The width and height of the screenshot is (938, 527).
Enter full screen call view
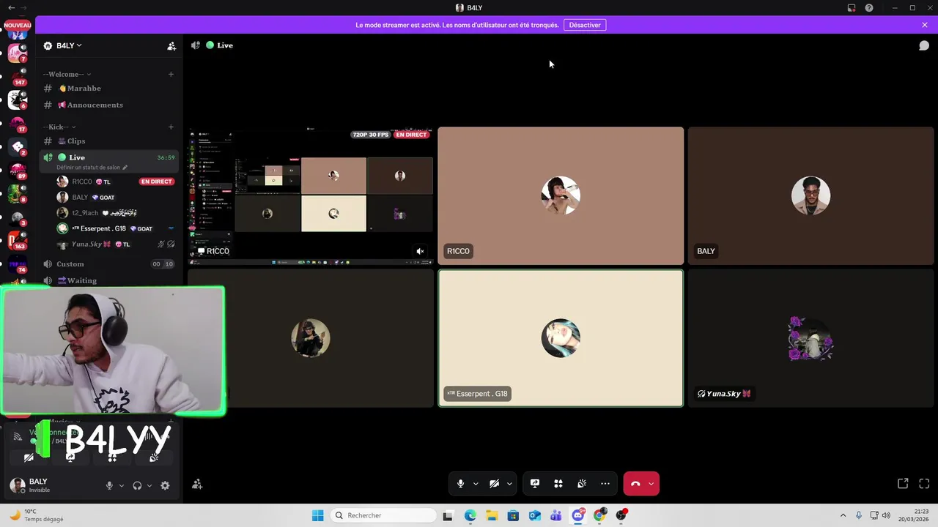pos(924,484)
